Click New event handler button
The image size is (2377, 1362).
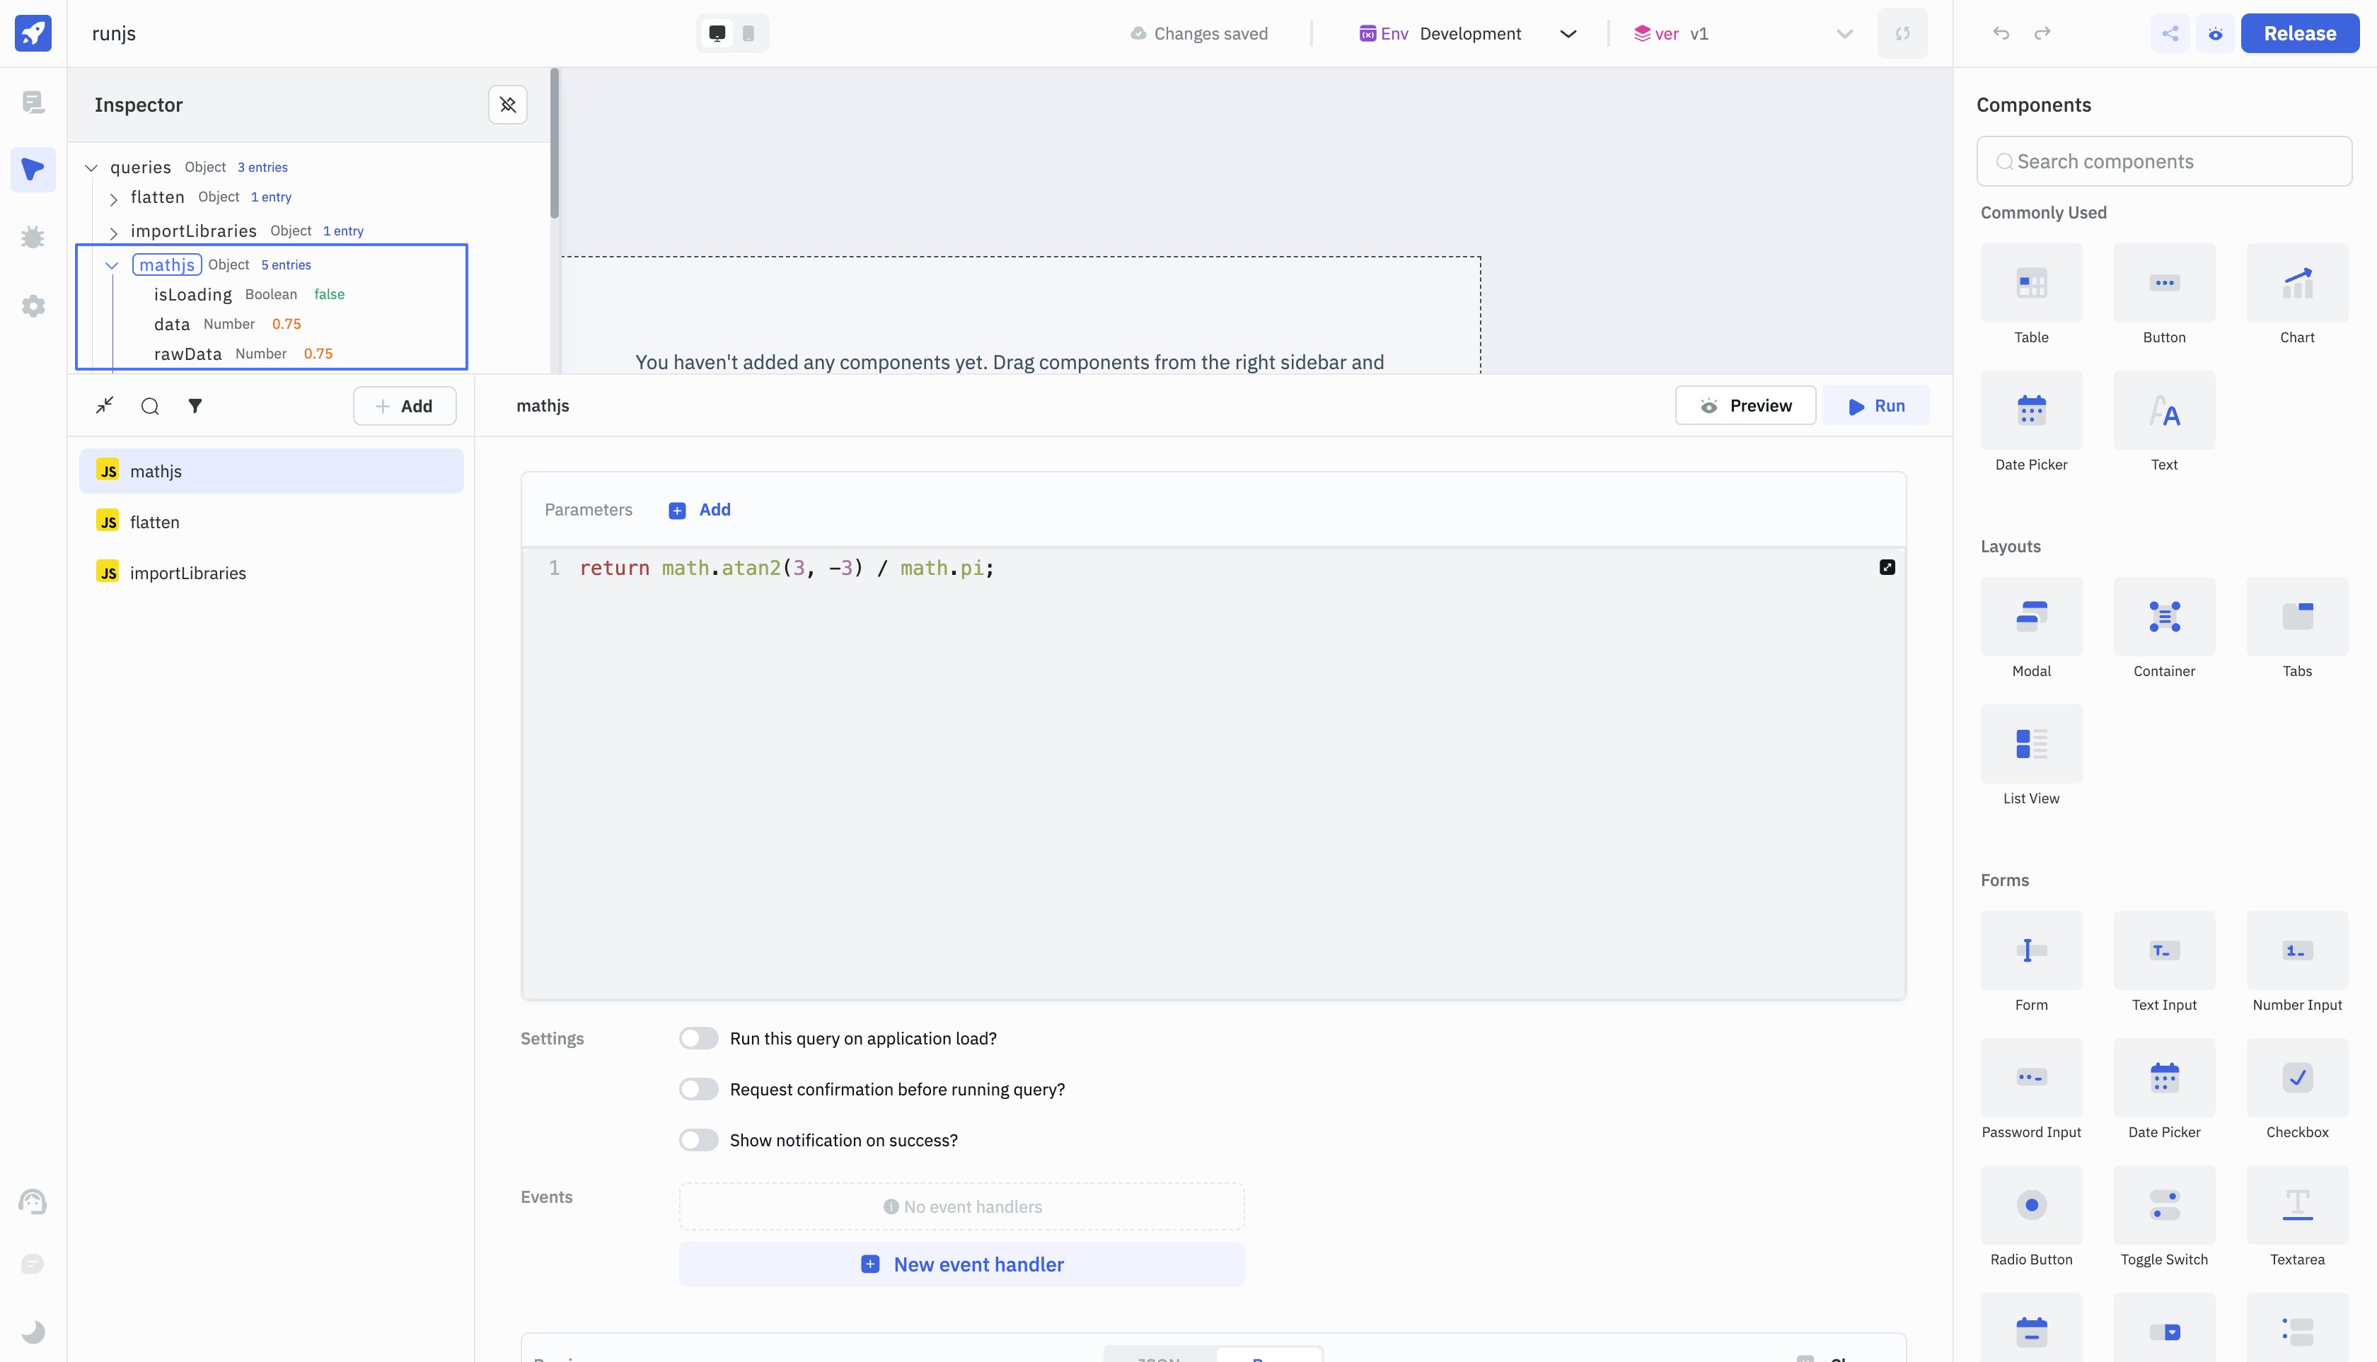[x=961, y=1264]
